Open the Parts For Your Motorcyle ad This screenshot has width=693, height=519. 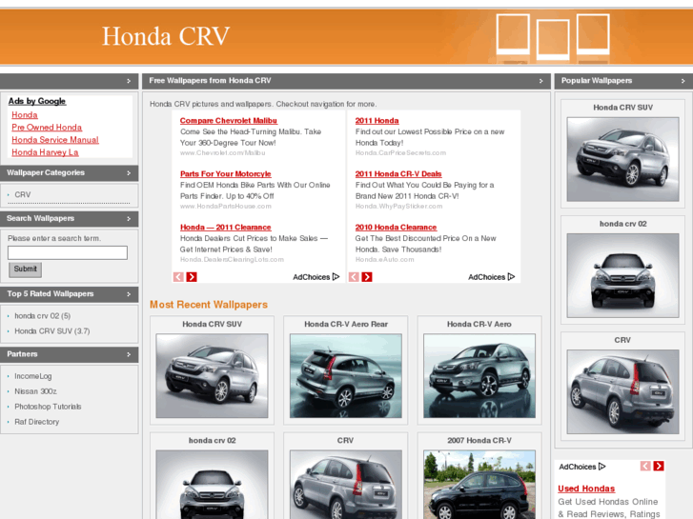[225, 174]
